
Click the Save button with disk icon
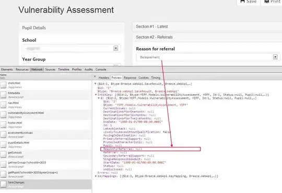click(249, 2)
